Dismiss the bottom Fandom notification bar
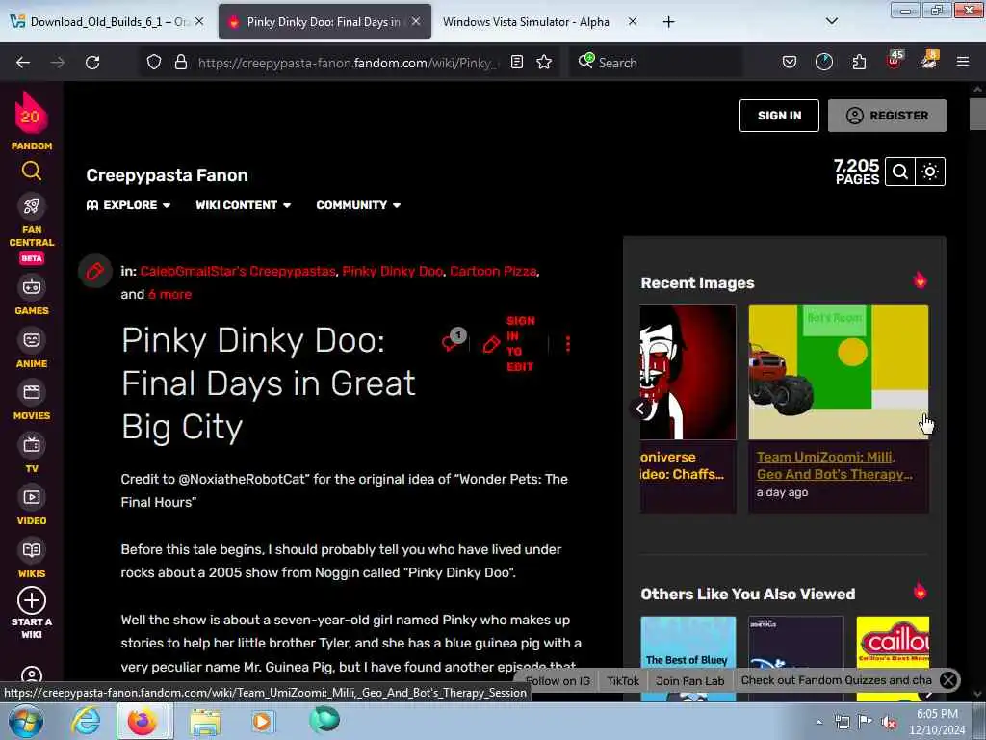This screenshot has height=740, width=986. [948, 679]
